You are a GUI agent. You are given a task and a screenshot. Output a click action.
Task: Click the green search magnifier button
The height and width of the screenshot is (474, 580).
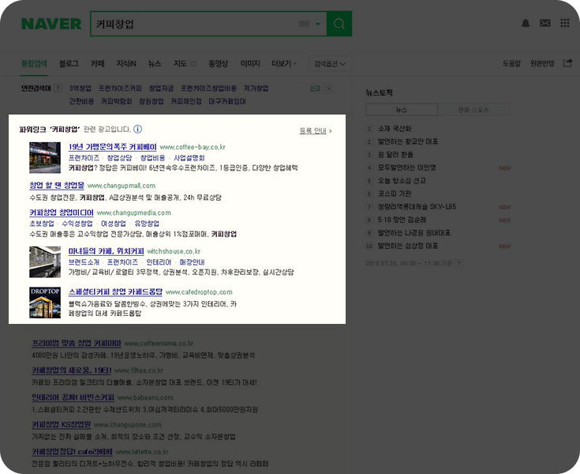(339, 24)
